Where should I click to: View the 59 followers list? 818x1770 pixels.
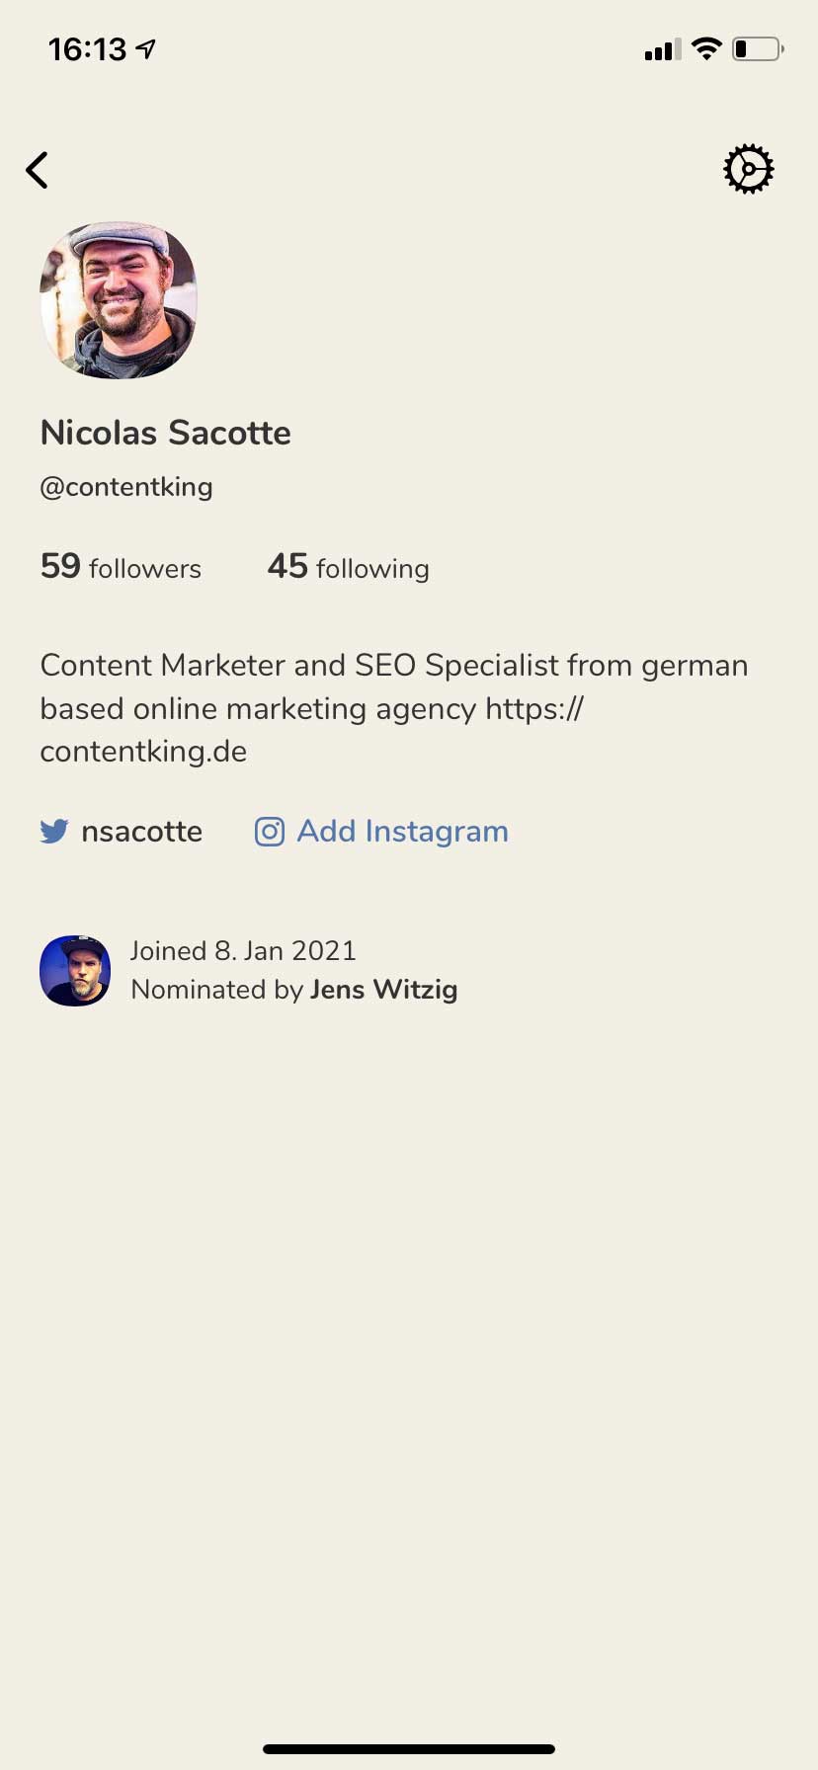coord(121,567)
